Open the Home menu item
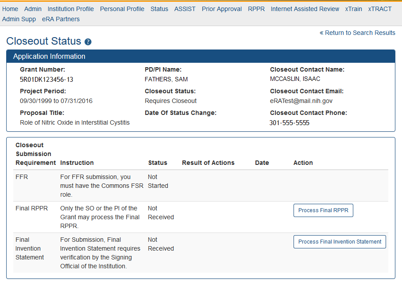Image resolution: width=402 pixels, height=282 pixels. [10, 9]
